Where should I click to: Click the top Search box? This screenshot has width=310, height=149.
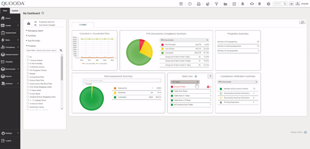280,4
